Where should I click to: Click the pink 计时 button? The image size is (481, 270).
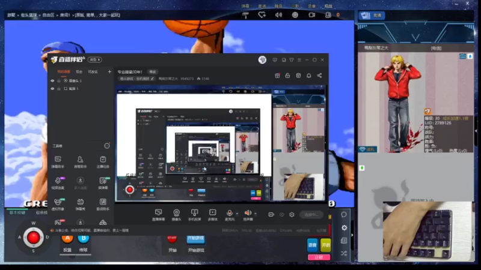click(319, 257)
